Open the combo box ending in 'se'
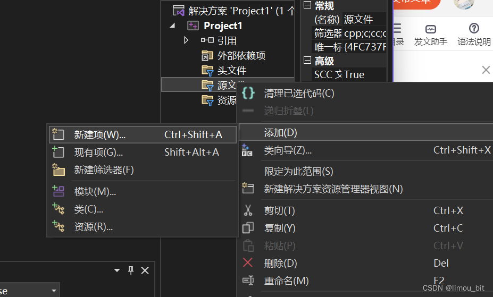Viewport: 493px width, 297px height. pos(29,291)
